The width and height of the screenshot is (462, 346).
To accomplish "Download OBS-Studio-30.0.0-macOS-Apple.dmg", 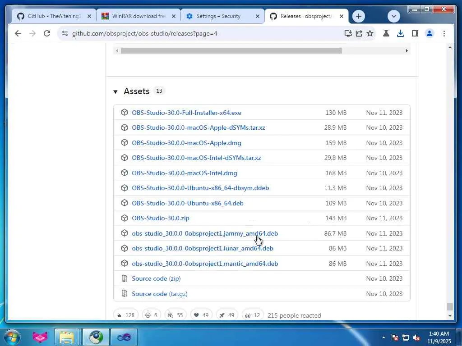I will pyautogui.click(x=186, y=143).
